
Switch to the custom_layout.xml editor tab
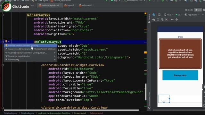tap(50, 5)
